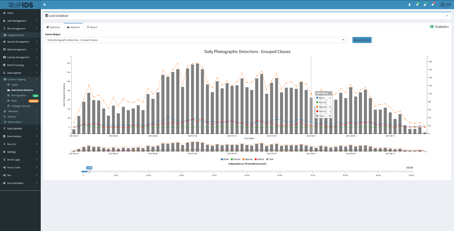Viewport: 454px width, 231px height.
Task: Switch to the Summary tab
Action: (x=53, y=27)
